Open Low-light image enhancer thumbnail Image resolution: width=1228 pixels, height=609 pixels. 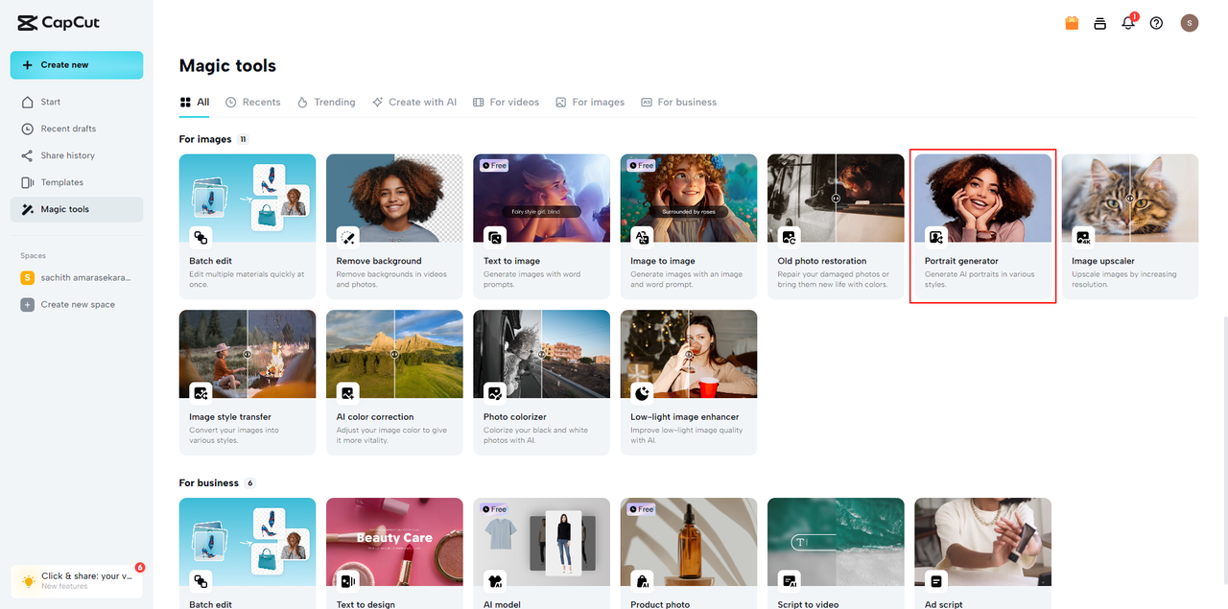coord(689,354)
